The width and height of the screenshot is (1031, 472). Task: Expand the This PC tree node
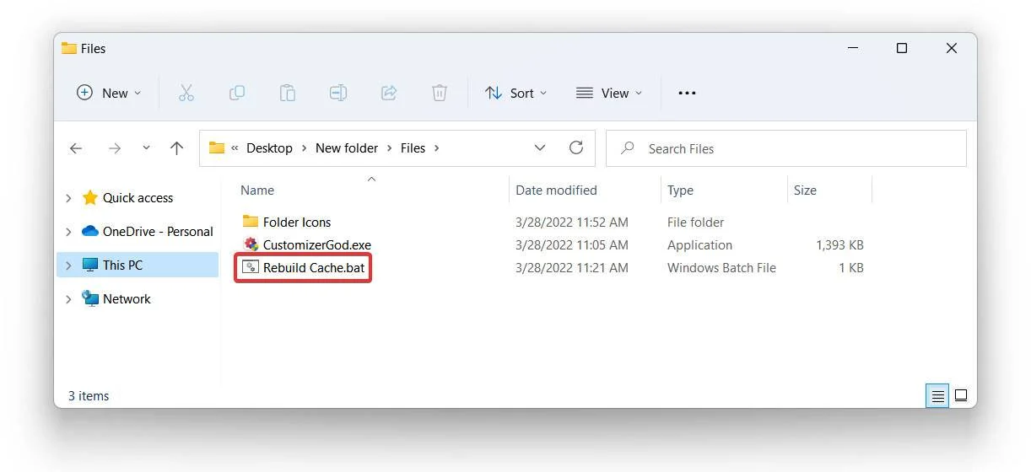[68, 265]
